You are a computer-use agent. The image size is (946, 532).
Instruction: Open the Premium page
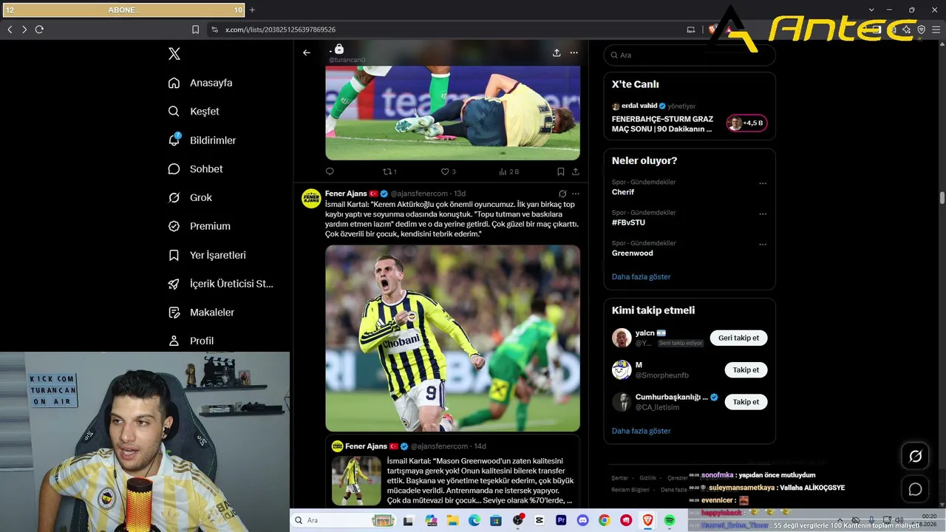tap(199, 226)
